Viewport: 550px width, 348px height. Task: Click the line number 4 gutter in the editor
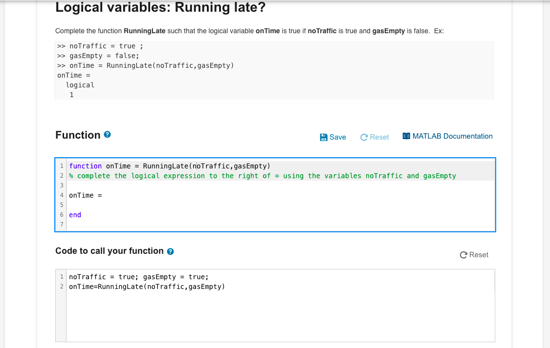click(x=61, y=195)
